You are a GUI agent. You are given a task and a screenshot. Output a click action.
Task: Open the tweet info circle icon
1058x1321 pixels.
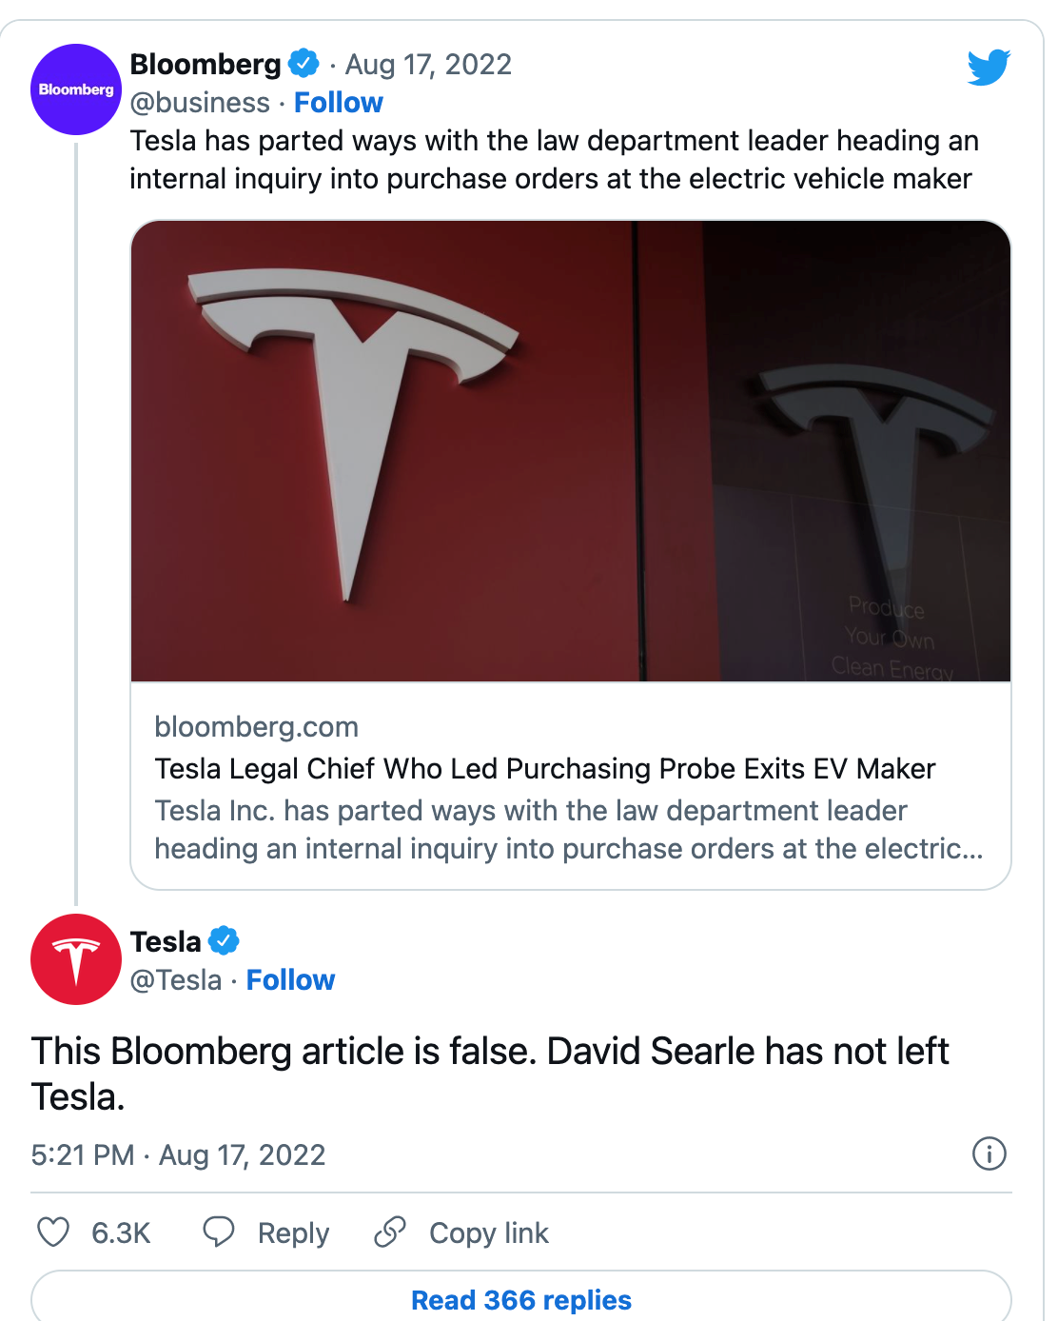(989, 1153)
